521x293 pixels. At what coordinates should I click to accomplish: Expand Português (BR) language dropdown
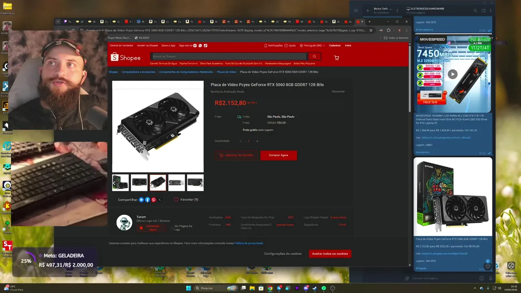312,46
